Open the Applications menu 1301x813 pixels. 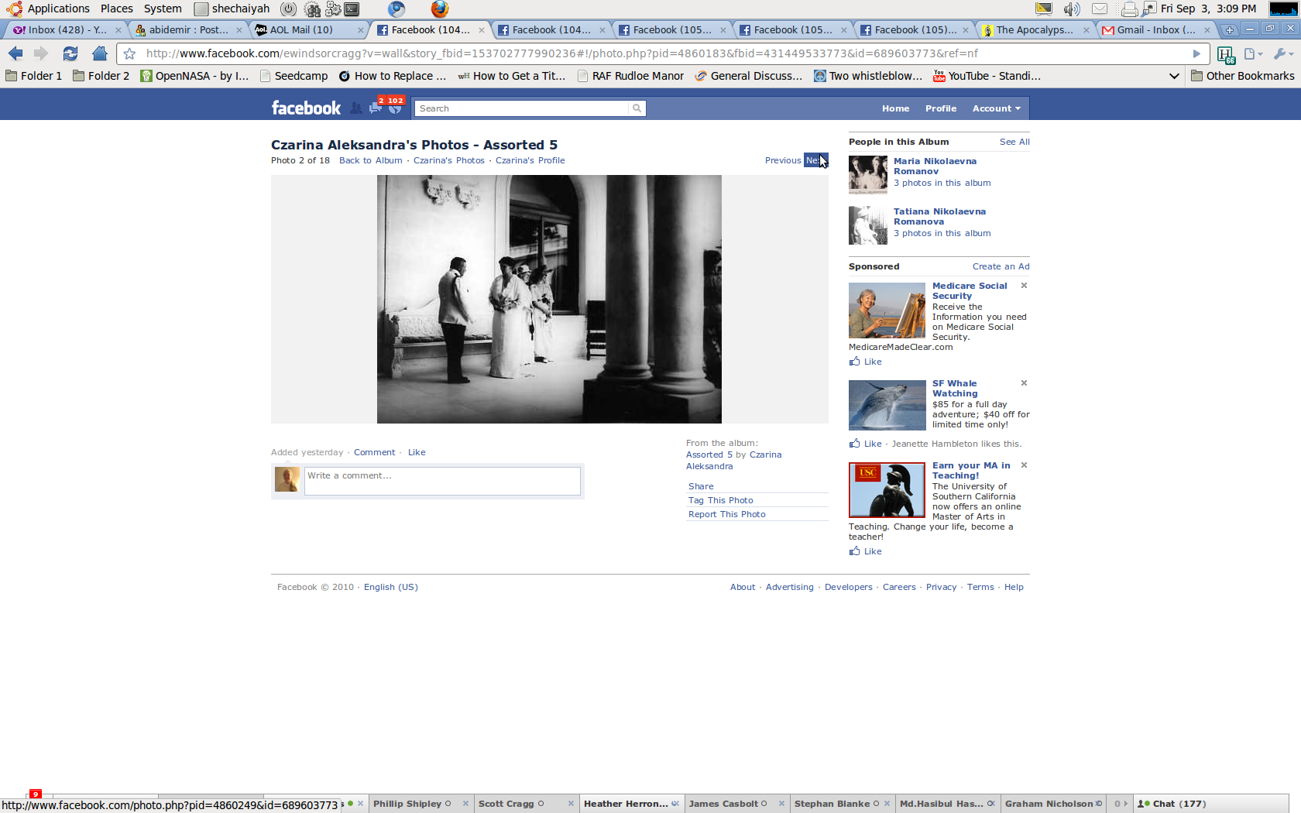(x=58, y=9)
